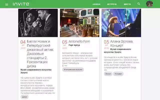This screenshot has width=160, height=100.
Task: Open the Antonello Ferri event title
Action: 79,41
